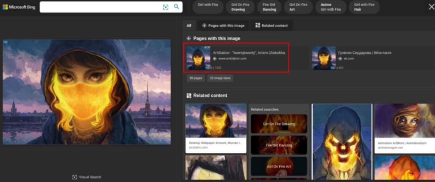This screenshot has width=435, height=182.
Task: Close the image viewer with X
Action: tap(431, 7)
